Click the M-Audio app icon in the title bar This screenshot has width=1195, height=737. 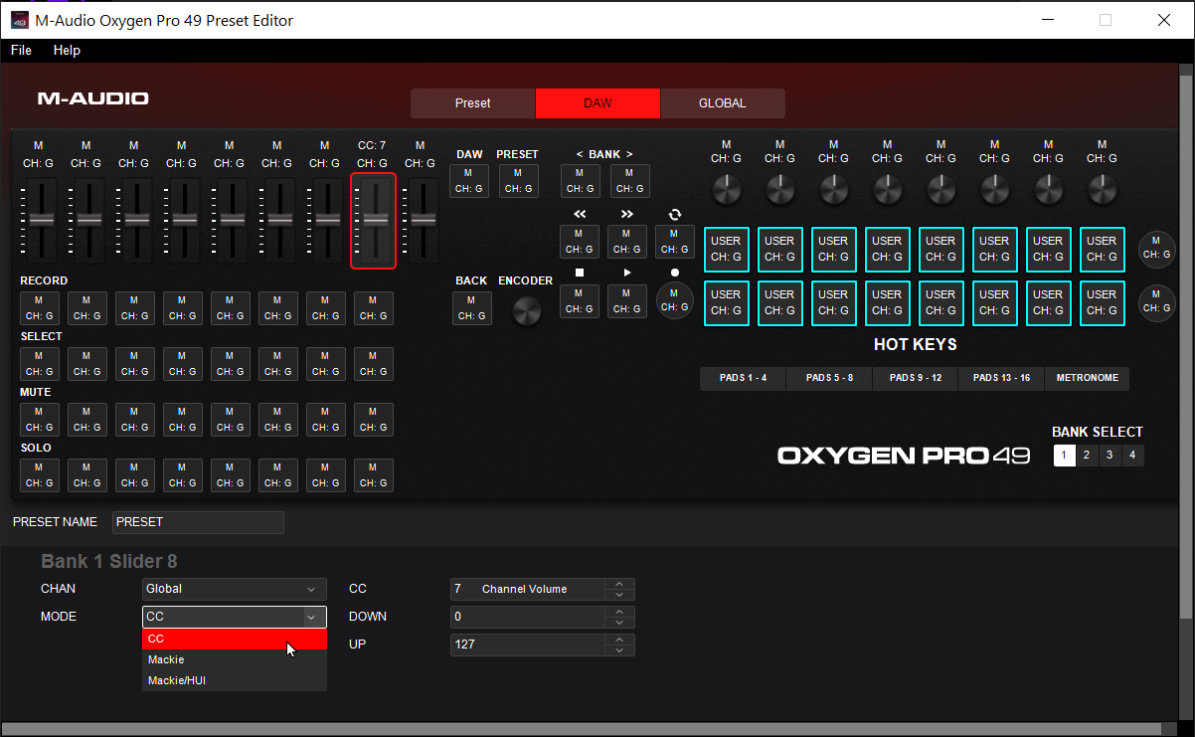point(19,20)
